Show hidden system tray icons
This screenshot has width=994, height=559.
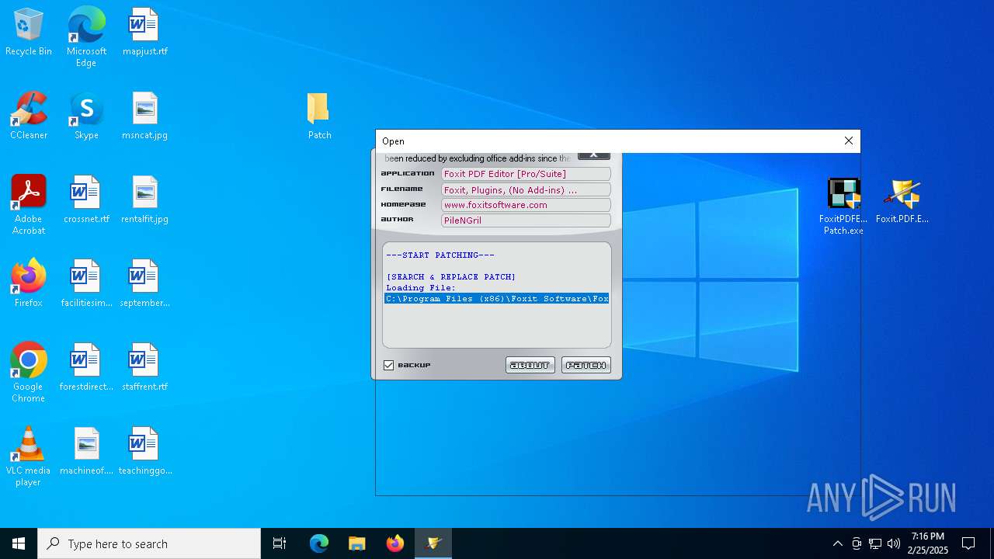(837, 543)
